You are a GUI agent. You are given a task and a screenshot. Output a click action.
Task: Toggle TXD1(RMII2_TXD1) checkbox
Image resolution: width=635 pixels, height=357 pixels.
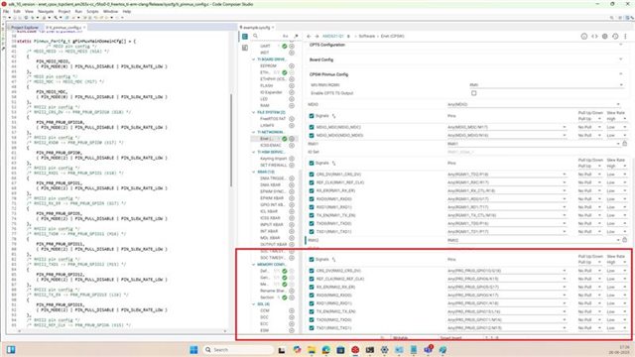click(312, 328)
